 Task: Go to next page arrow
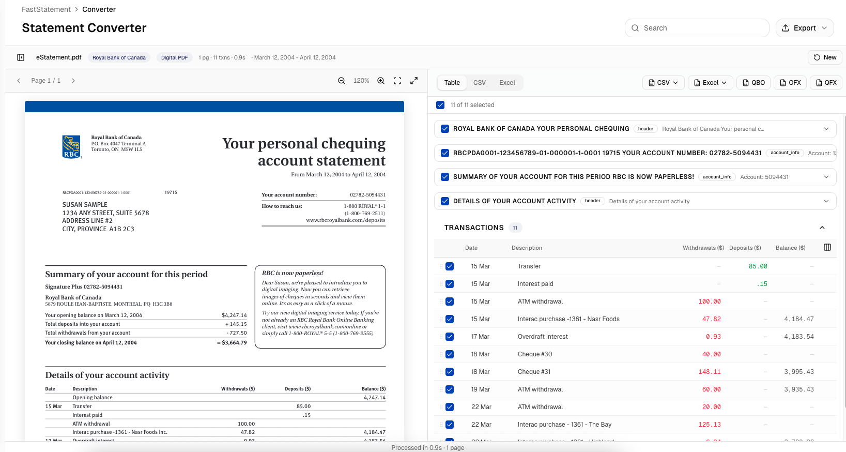73,81
